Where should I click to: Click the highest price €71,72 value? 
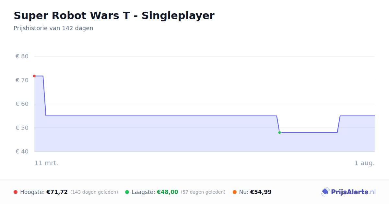point(57,192)
